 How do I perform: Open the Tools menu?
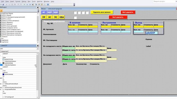pyautogui.click(x=34, y=1)
